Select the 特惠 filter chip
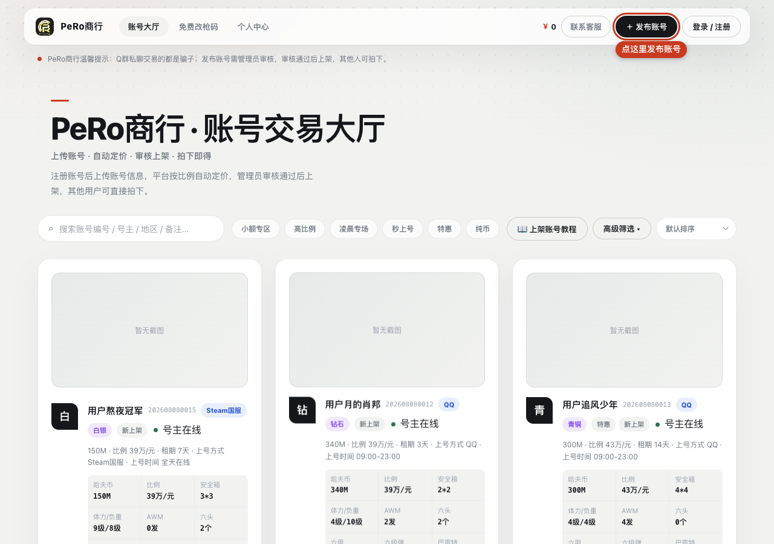This screenshot has width=774, height=544. tap(444, 229)
